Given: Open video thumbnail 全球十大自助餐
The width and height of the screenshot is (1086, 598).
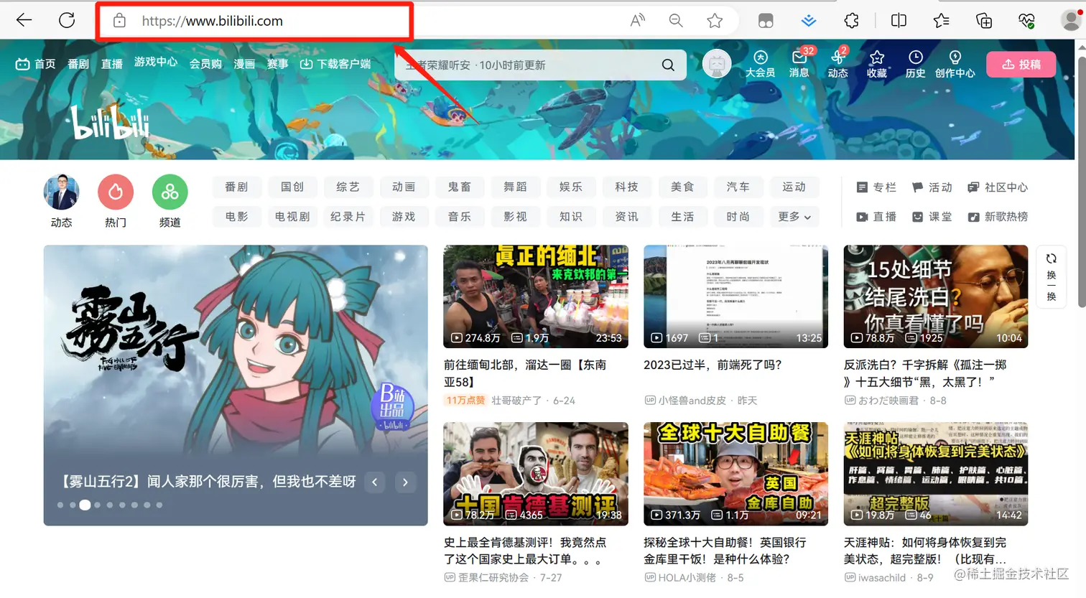Looking at the screenshot, I should [x=735, y=474].
